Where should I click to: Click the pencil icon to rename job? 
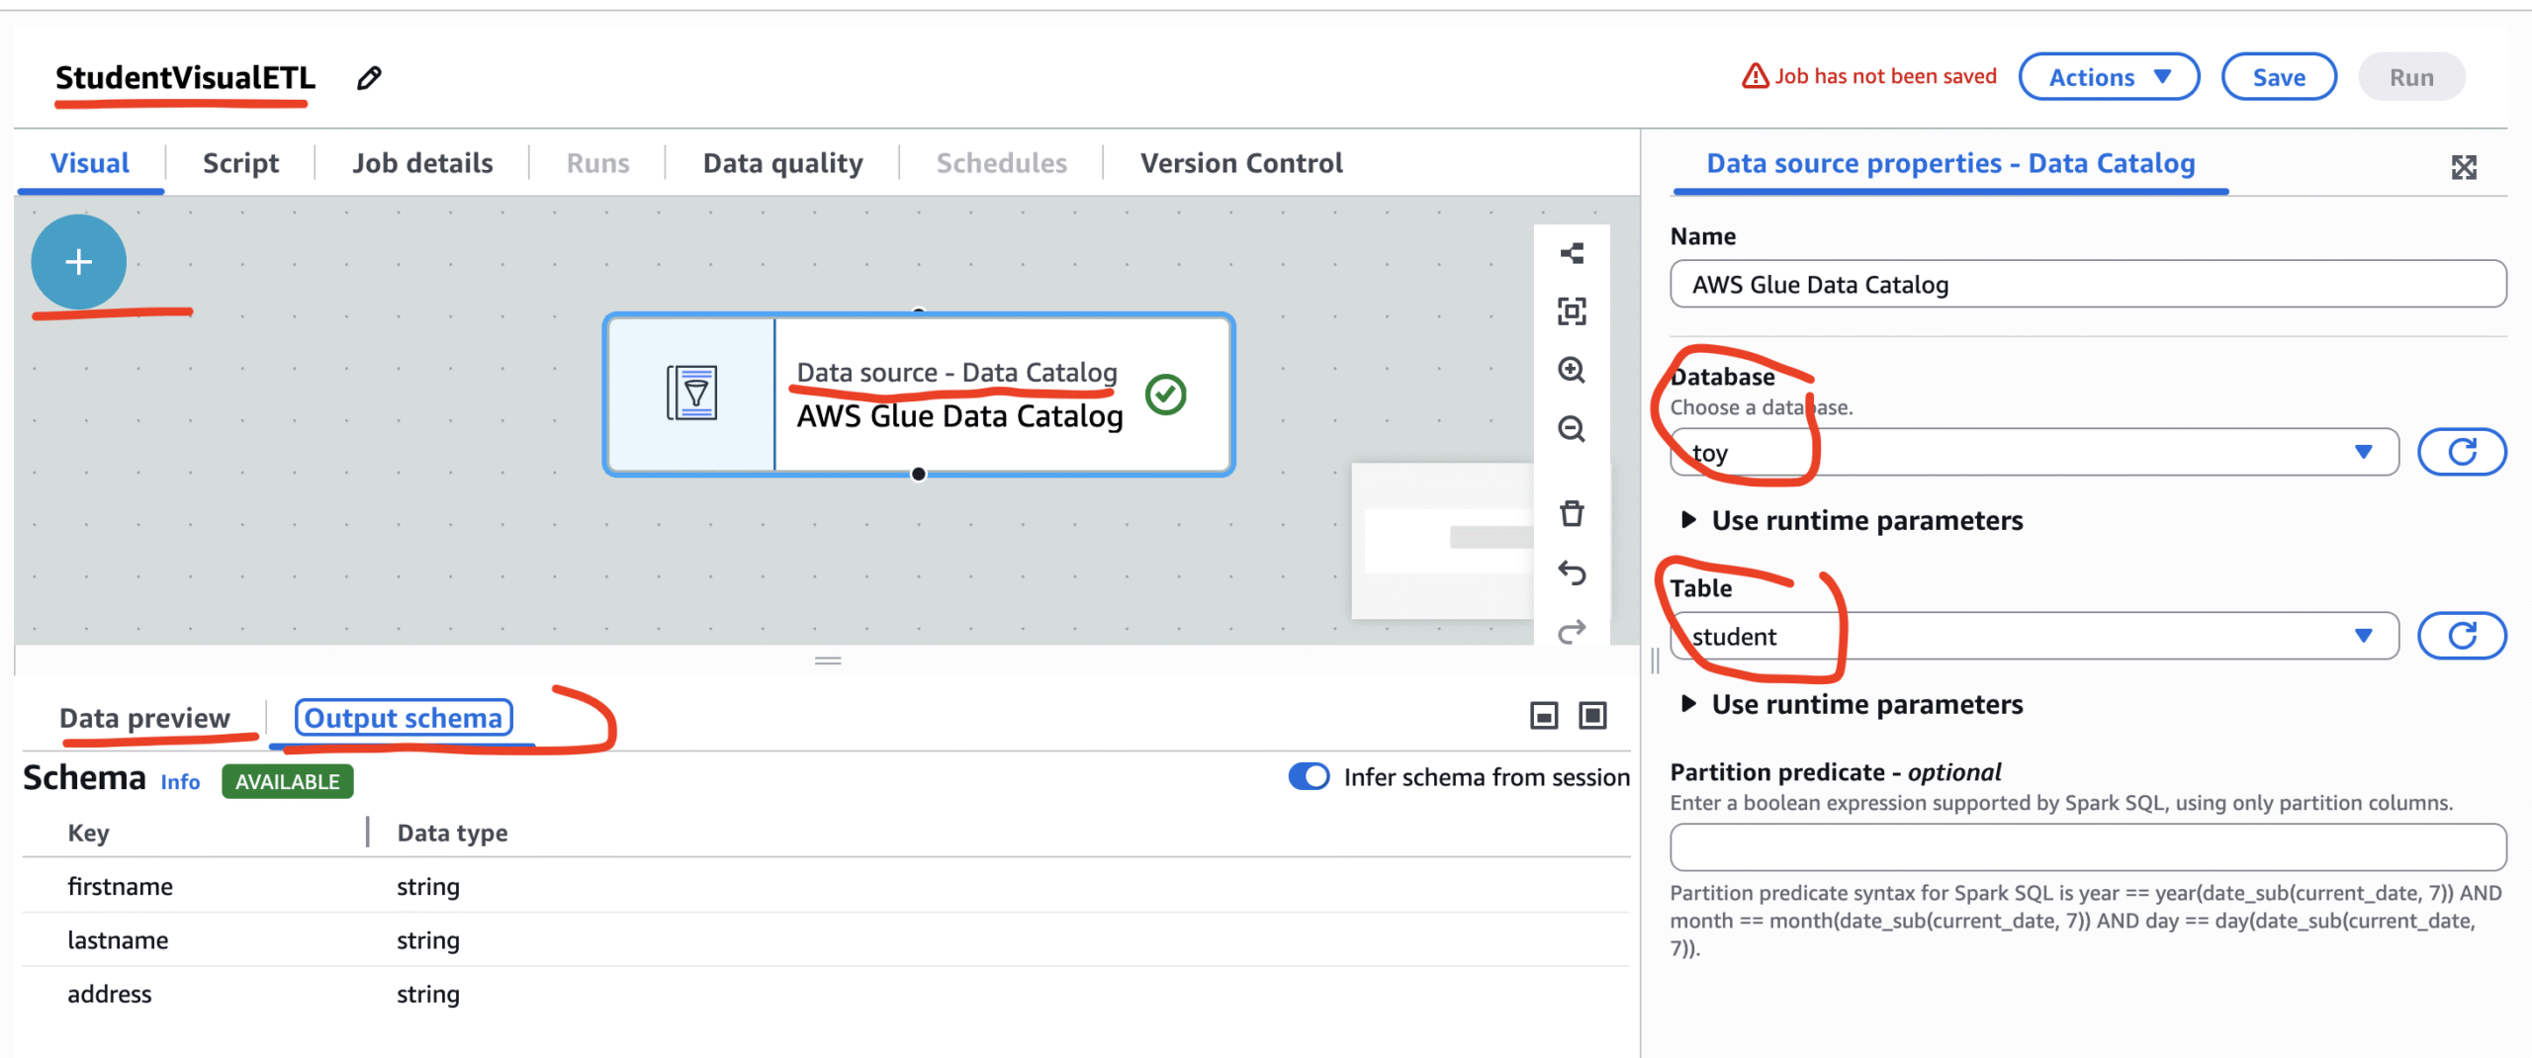pos(369,78)
